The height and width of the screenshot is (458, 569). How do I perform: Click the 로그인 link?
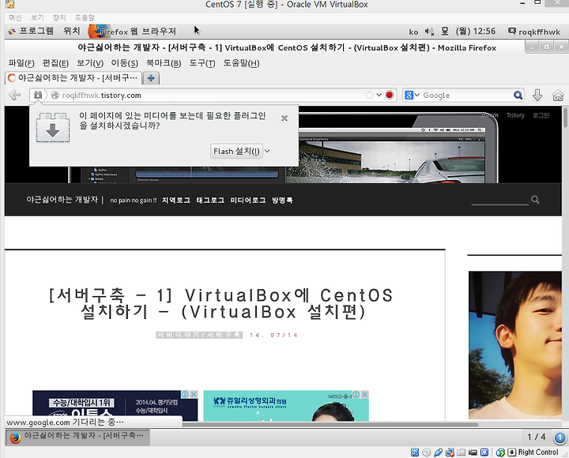point(541,115)
